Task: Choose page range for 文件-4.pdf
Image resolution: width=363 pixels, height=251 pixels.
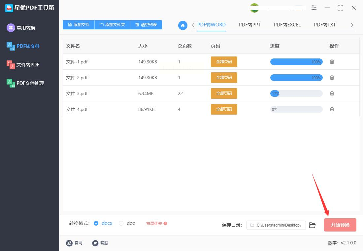Action: click(224, 109)
